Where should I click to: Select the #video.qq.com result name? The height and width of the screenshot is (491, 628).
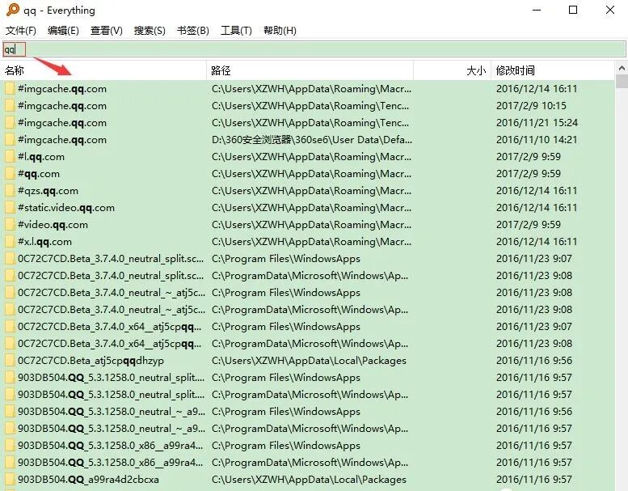53,224
